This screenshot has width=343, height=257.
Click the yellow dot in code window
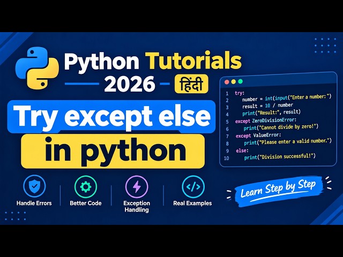234,82
